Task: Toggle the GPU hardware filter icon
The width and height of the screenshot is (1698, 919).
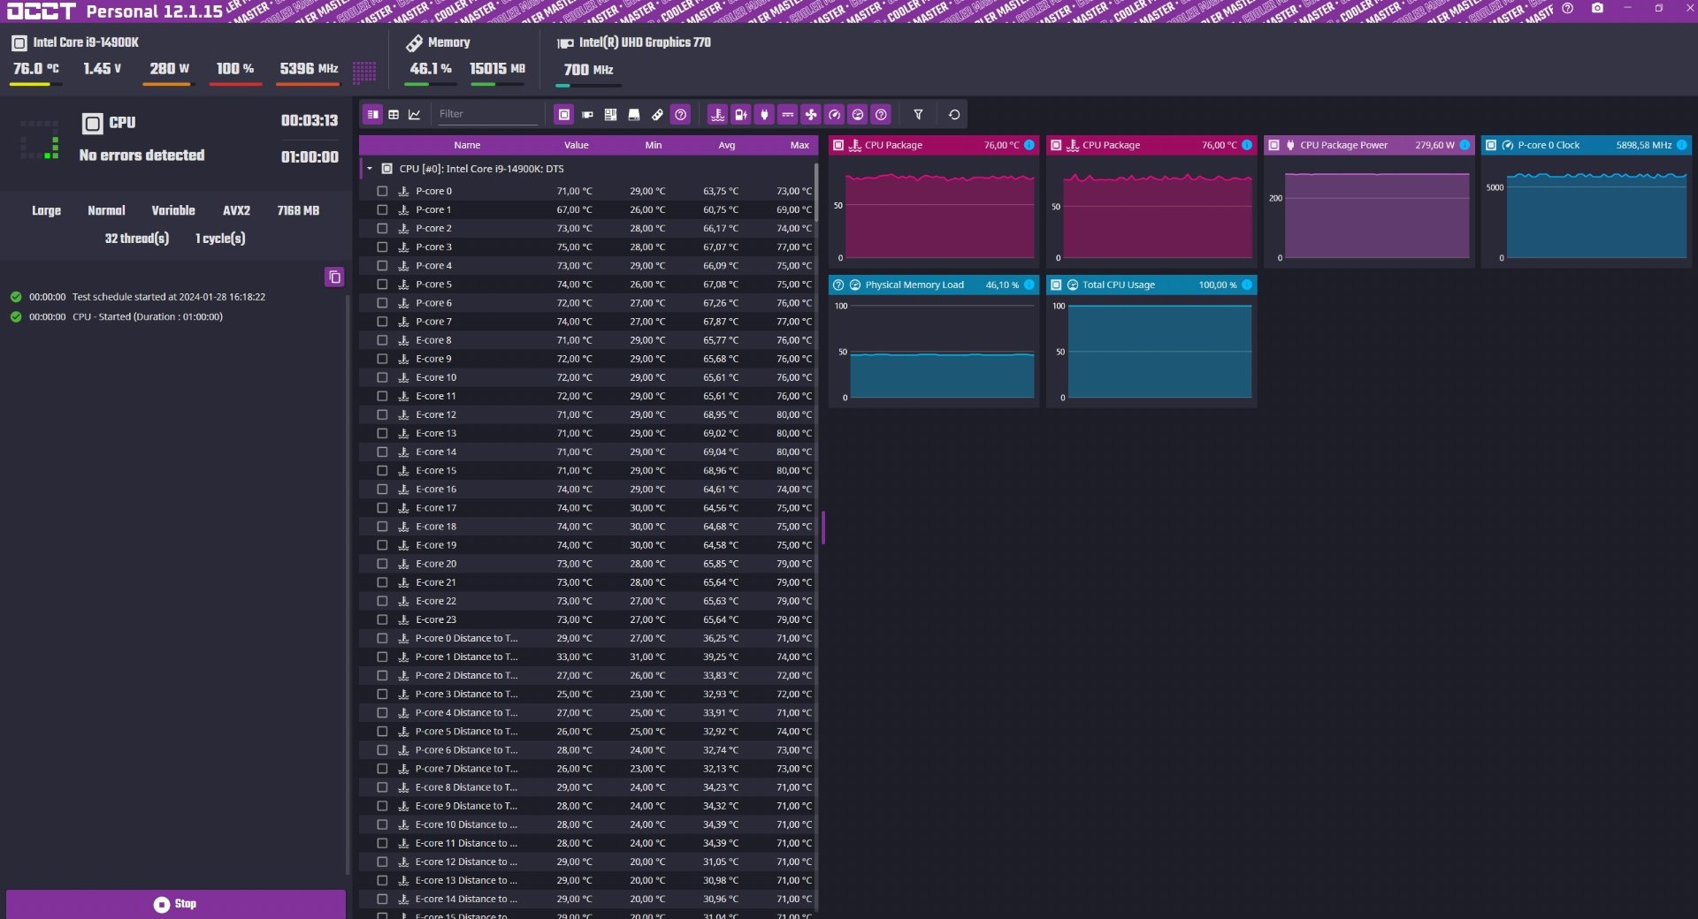Action: tap(587, 115)
